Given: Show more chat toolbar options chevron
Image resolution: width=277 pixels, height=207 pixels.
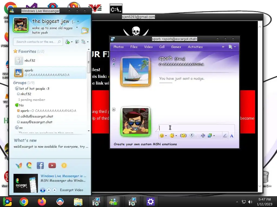Looking at the screenshot, I should 223,47.
